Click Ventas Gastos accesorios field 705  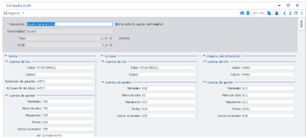68,129
